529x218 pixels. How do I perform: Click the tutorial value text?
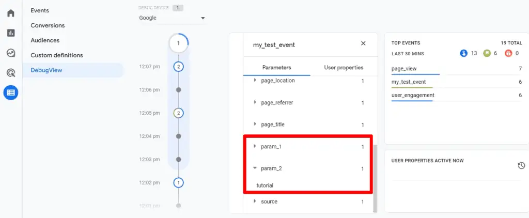click(265, 185)
